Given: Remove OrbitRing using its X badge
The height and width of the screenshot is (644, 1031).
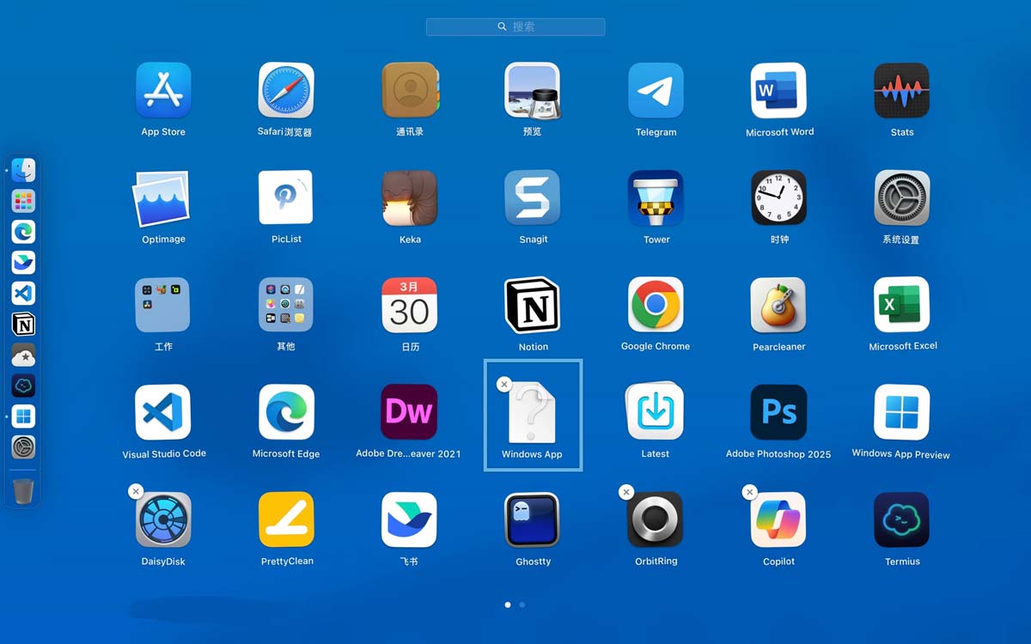Looking at the screenshot, I should [626, 492].
